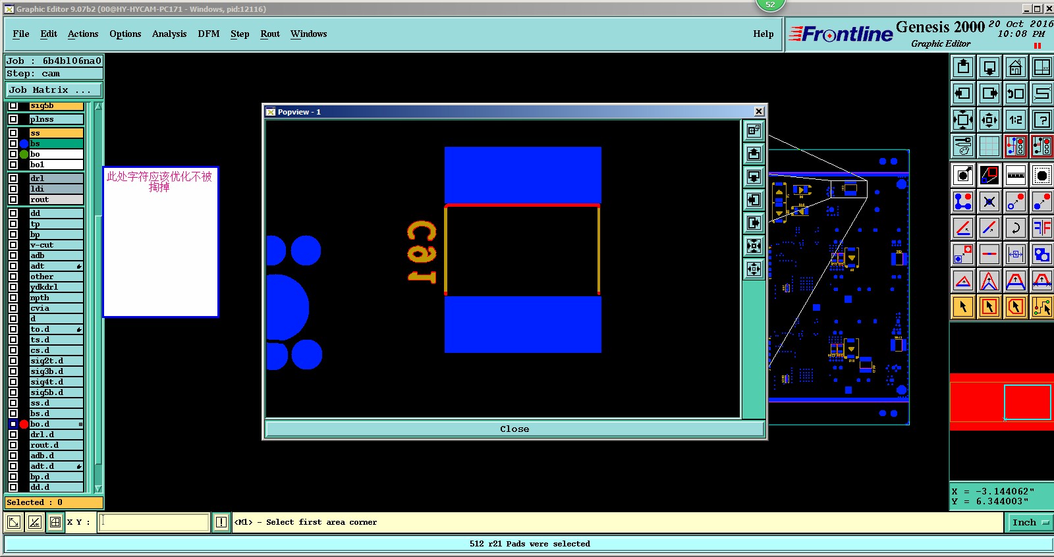Click the first coordinate mode icon at bottom left
Image resolution: width=1054 pixels, height=557 pixels.
13,522
